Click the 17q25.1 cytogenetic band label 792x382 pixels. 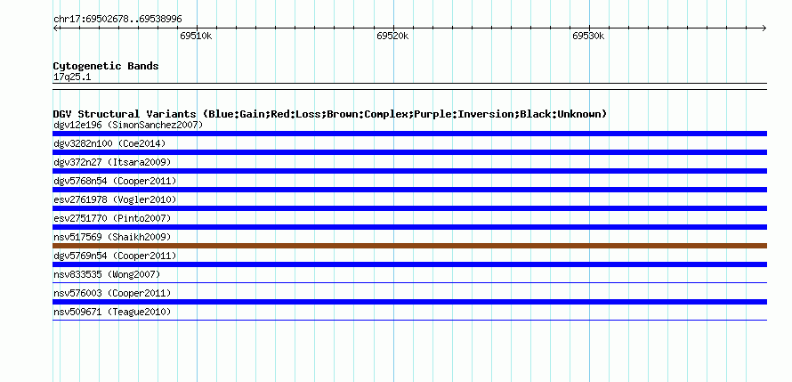point(72,77)
